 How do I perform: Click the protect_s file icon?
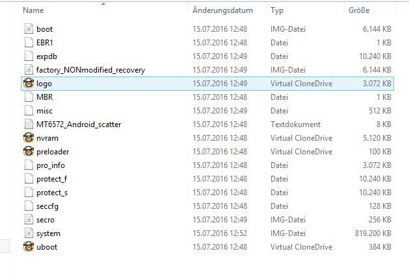point(29,193)
